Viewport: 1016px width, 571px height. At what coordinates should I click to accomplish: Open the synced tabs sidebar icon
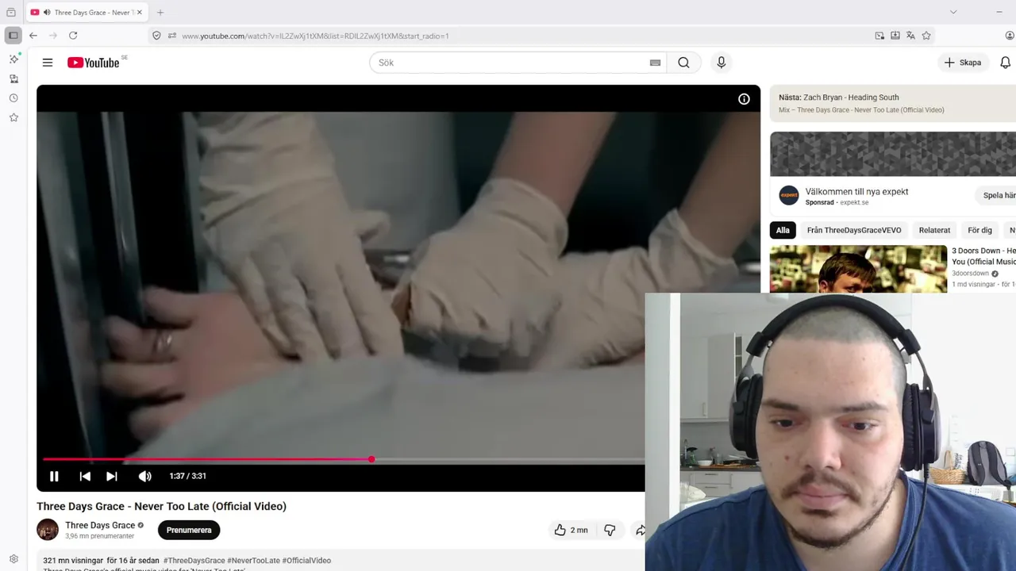coord(13,79)
